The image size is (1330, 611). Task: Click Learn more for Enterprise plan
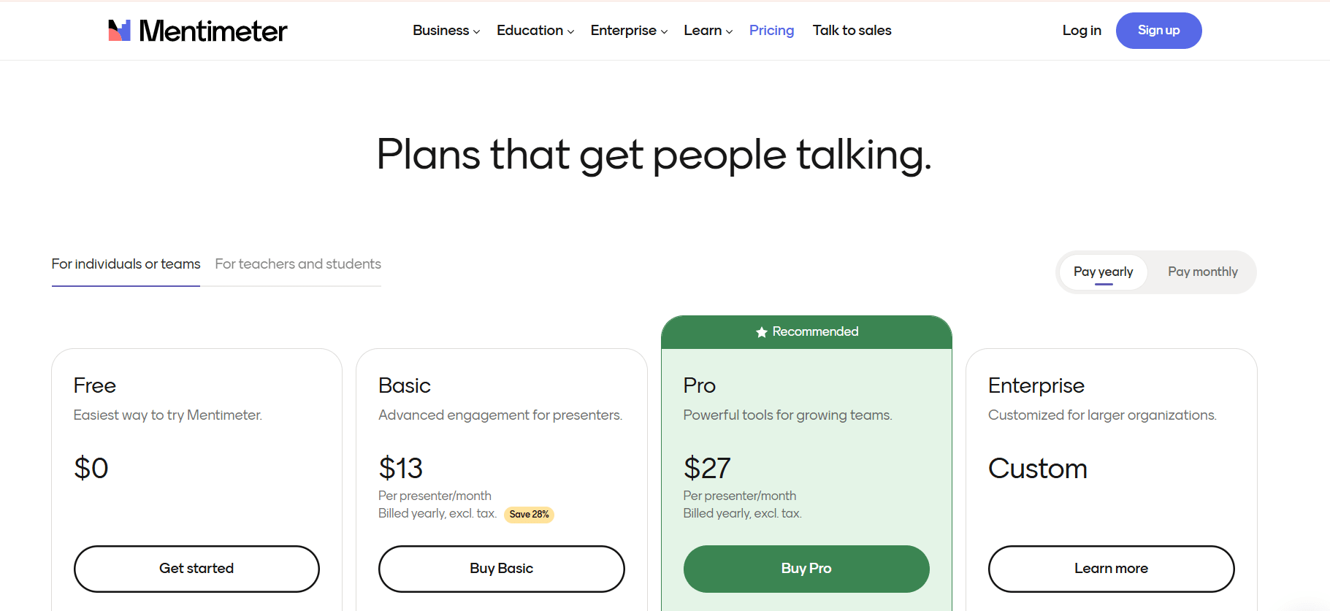1111,569
